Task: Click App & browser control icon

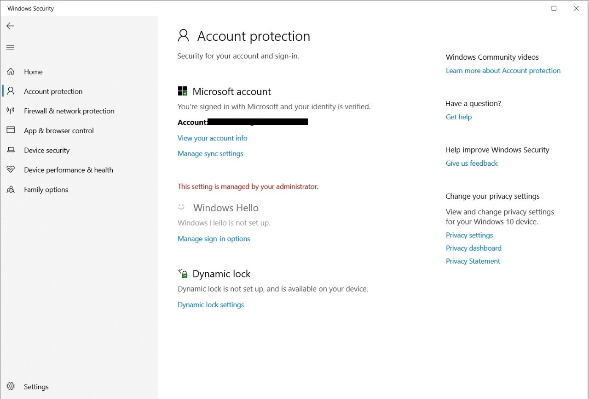Action: pos(11,130)
